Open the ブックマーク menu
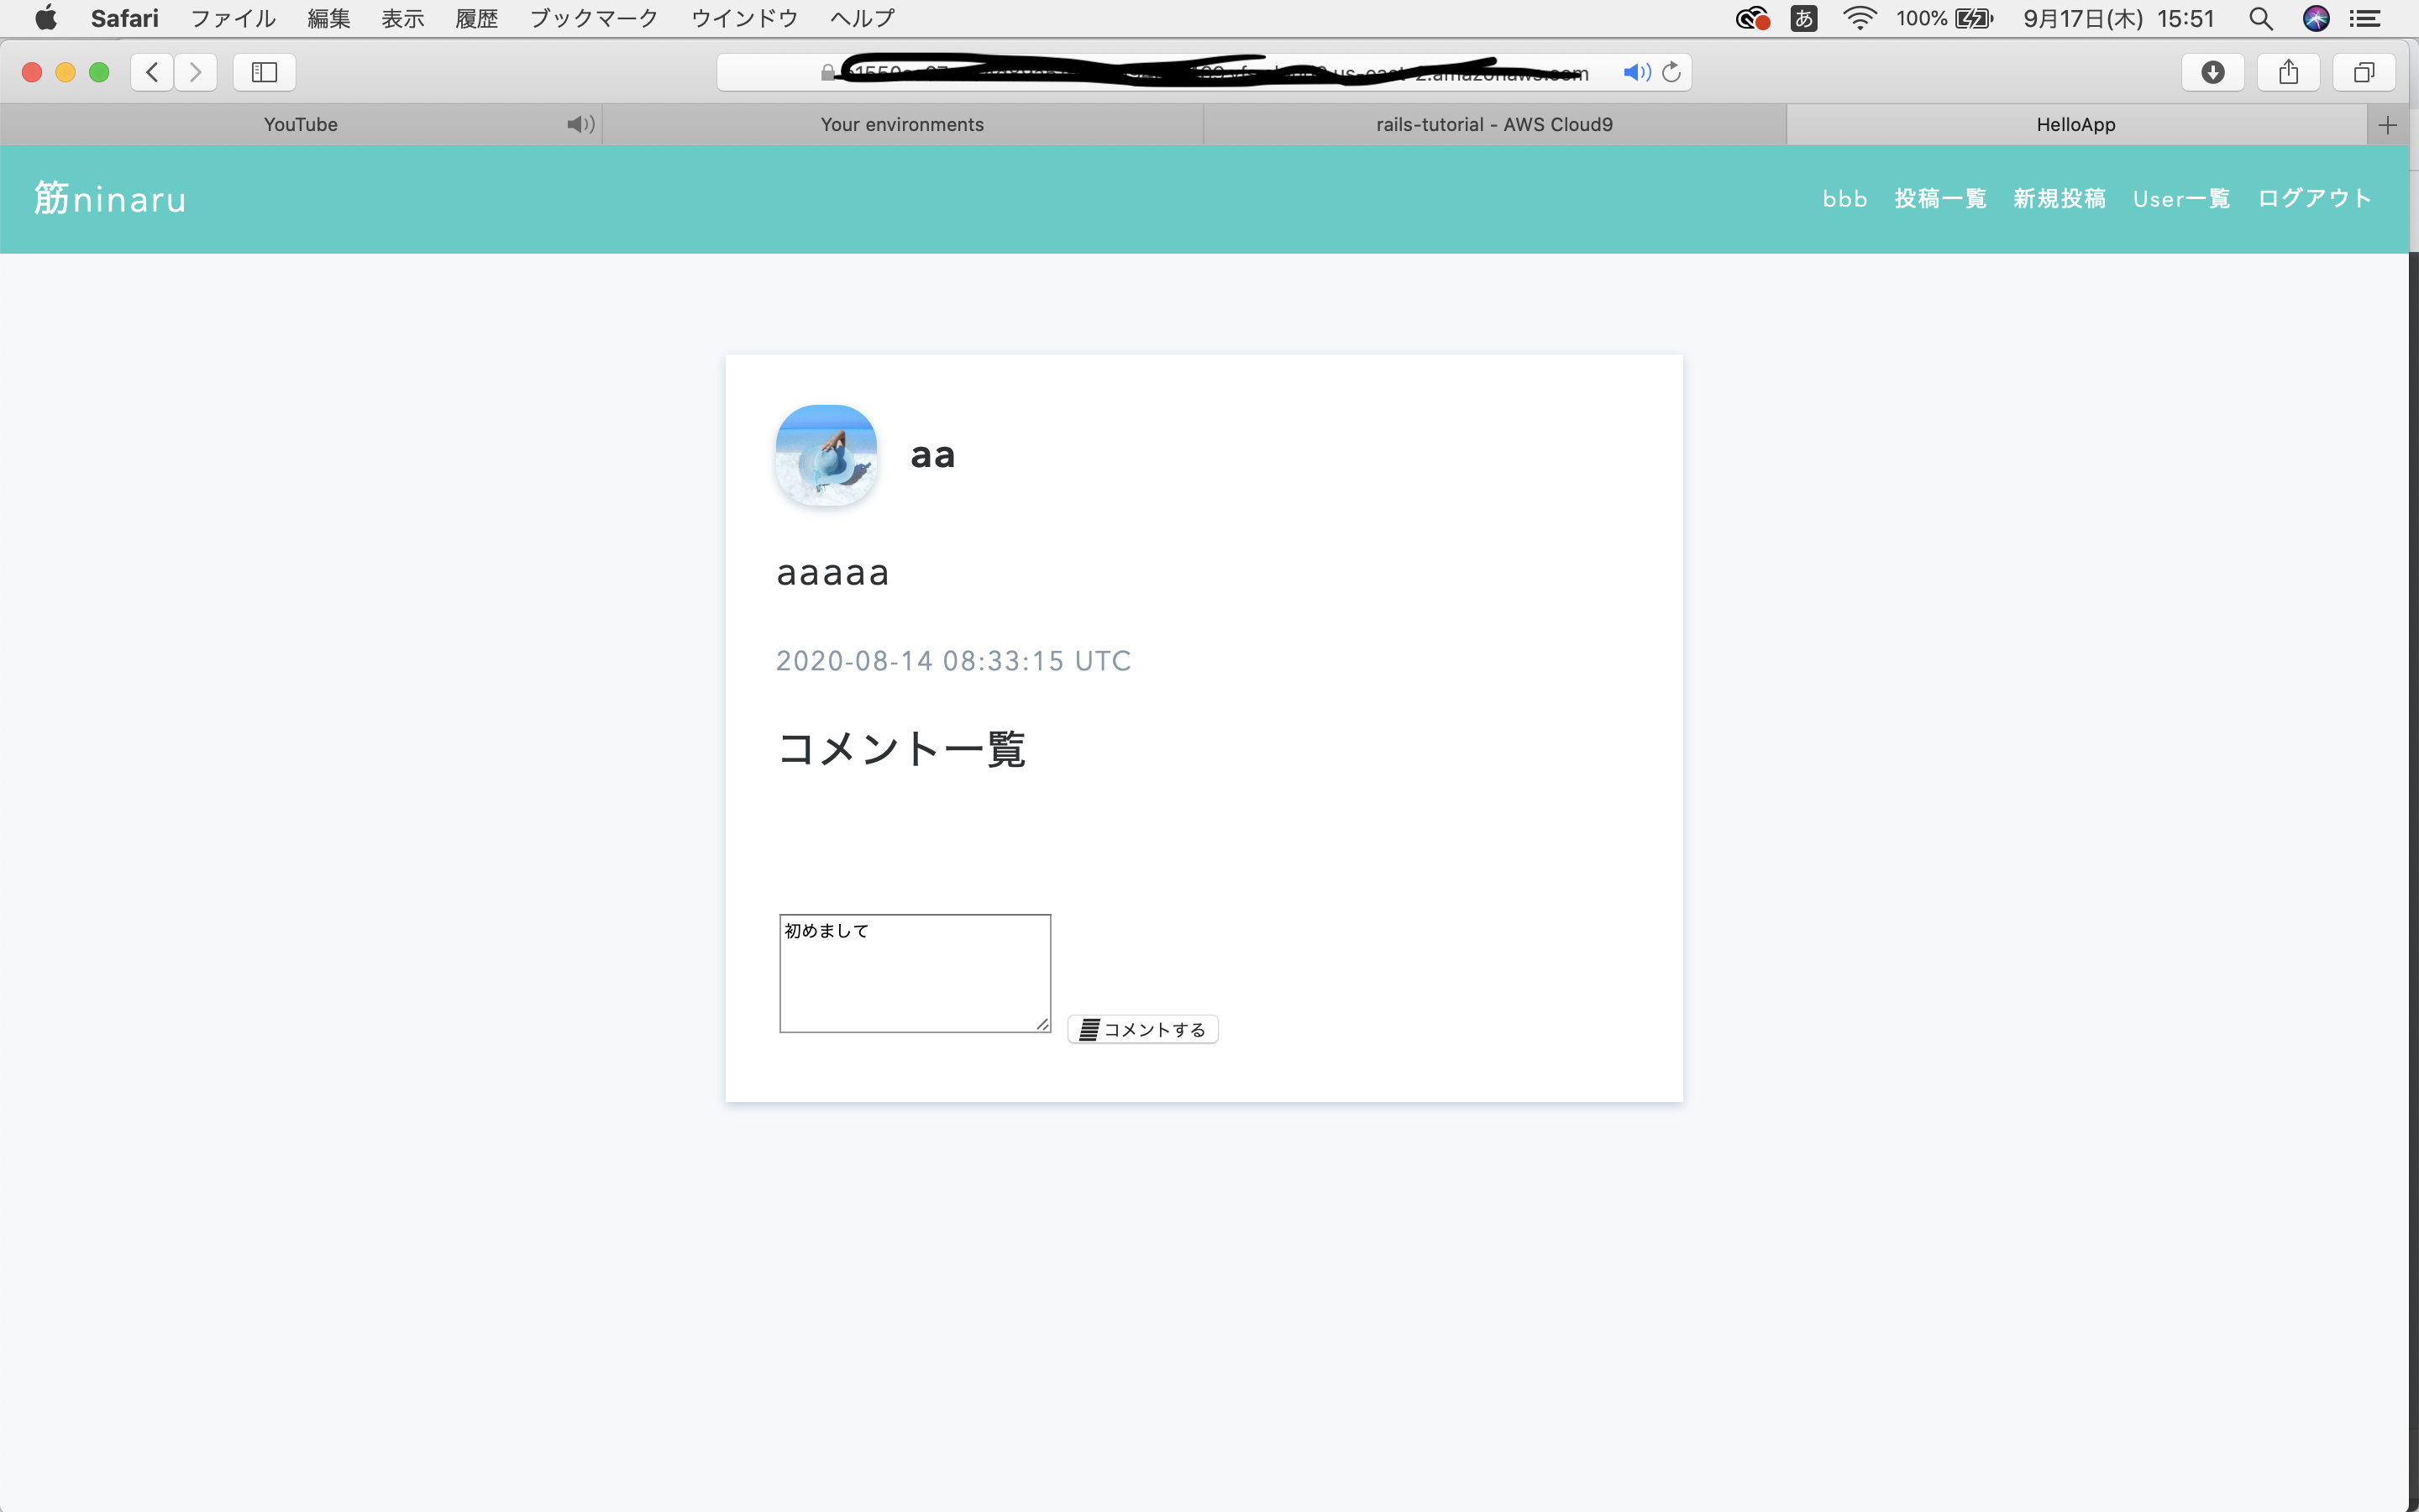This screenshot has width=2419, height=1512. [x=592, y=18]
